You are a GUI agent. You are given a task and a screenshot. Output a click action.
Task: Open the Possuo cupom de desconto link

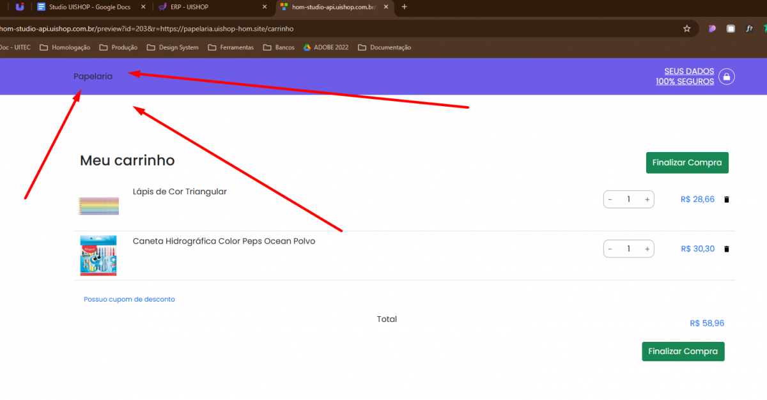pos(129,299)
